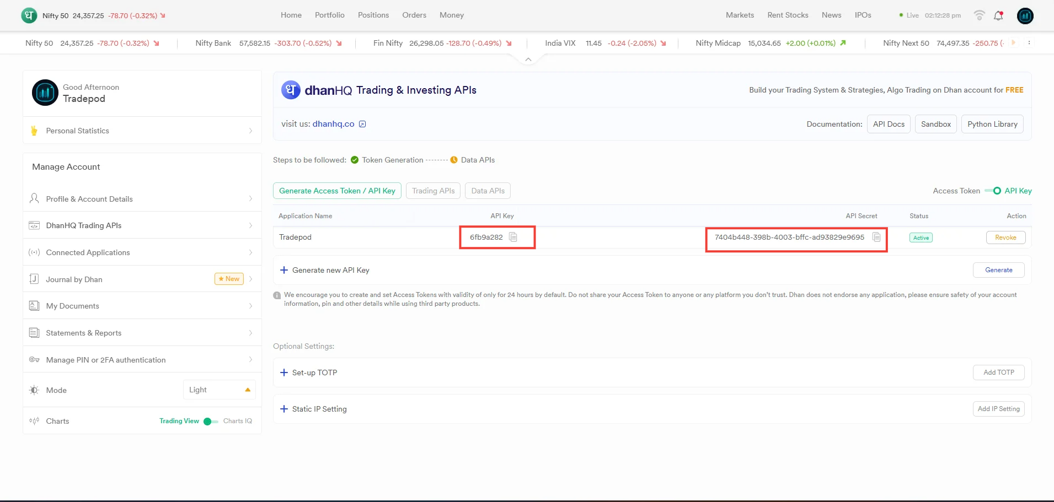Click the Dhan logo in top bar
The width and height of the screenshot is (1054, 502).
[x=29, y=15]
